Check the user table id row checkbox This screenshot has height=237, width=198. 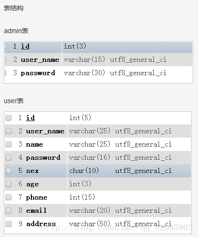click(9, 118)
